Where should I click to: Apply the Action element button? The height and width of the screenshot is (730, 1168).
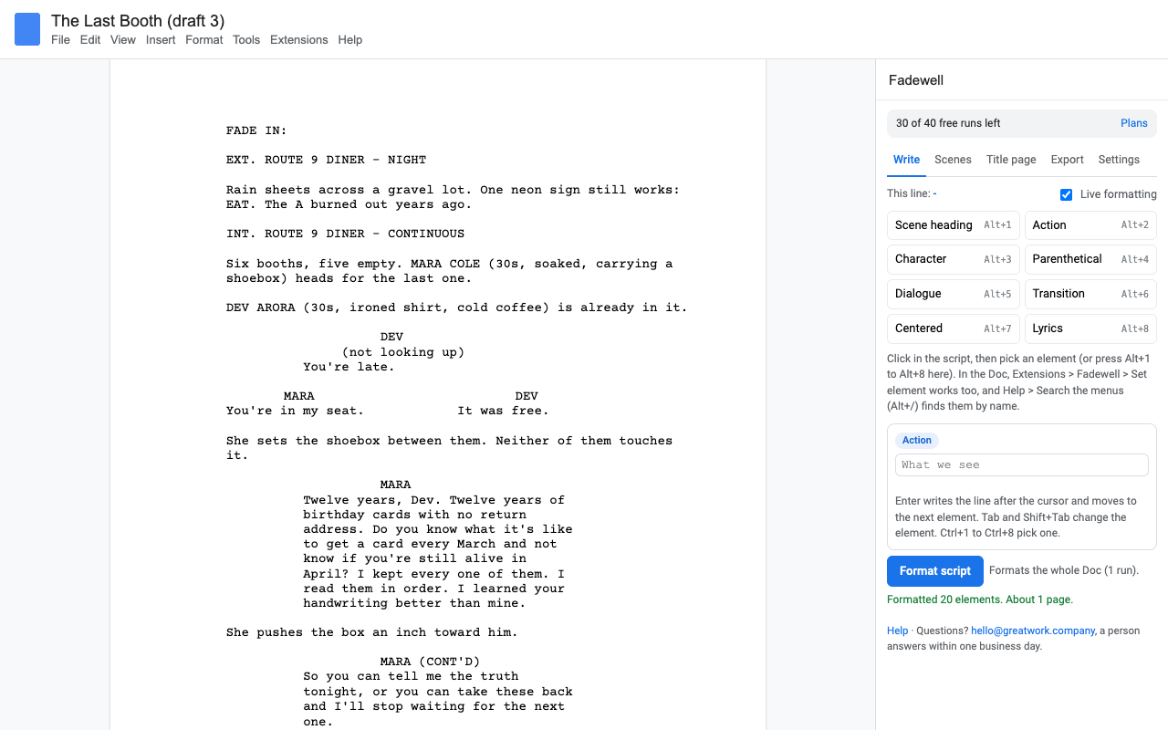(x=1090, y=225)
